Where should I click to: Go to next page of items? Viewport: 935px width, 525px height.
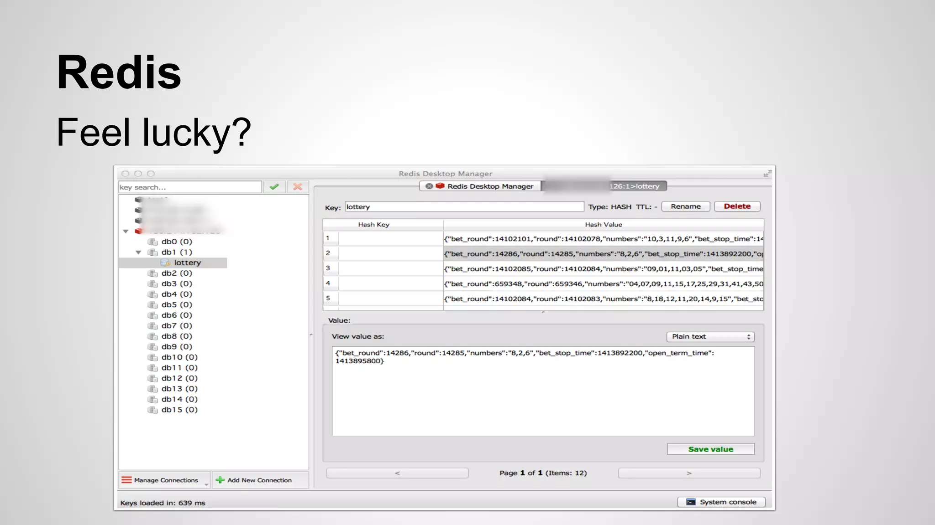coord(689,473)
